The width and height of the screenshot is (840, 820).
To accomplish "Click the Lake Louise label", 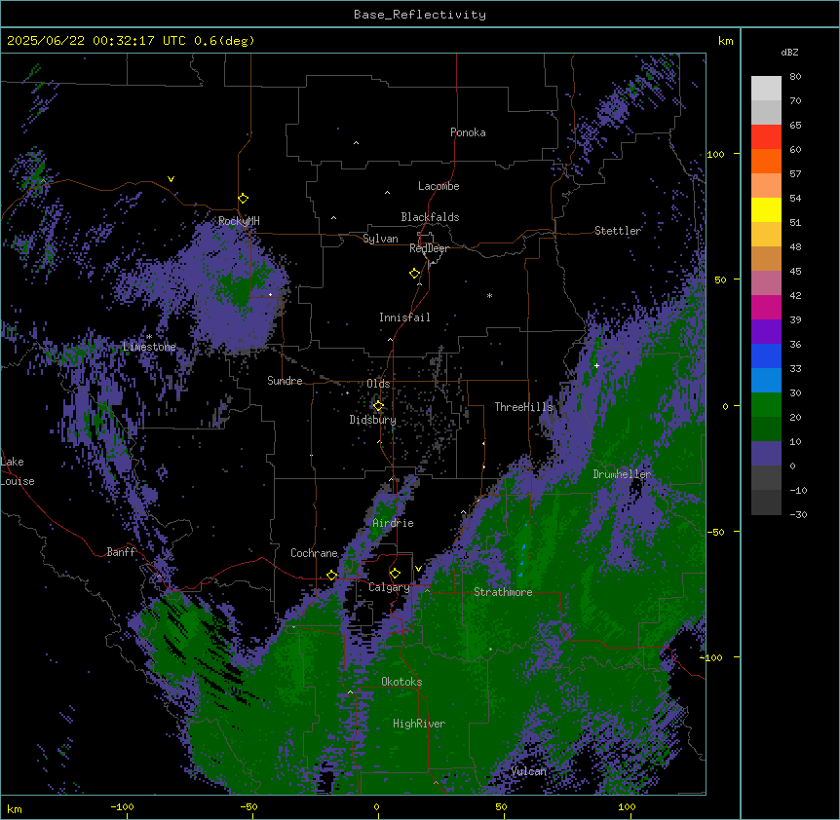I will click(18, 471).
